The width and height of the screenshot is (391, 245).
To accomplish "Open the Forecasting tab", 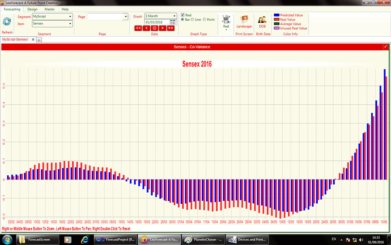I will [12, 9].
